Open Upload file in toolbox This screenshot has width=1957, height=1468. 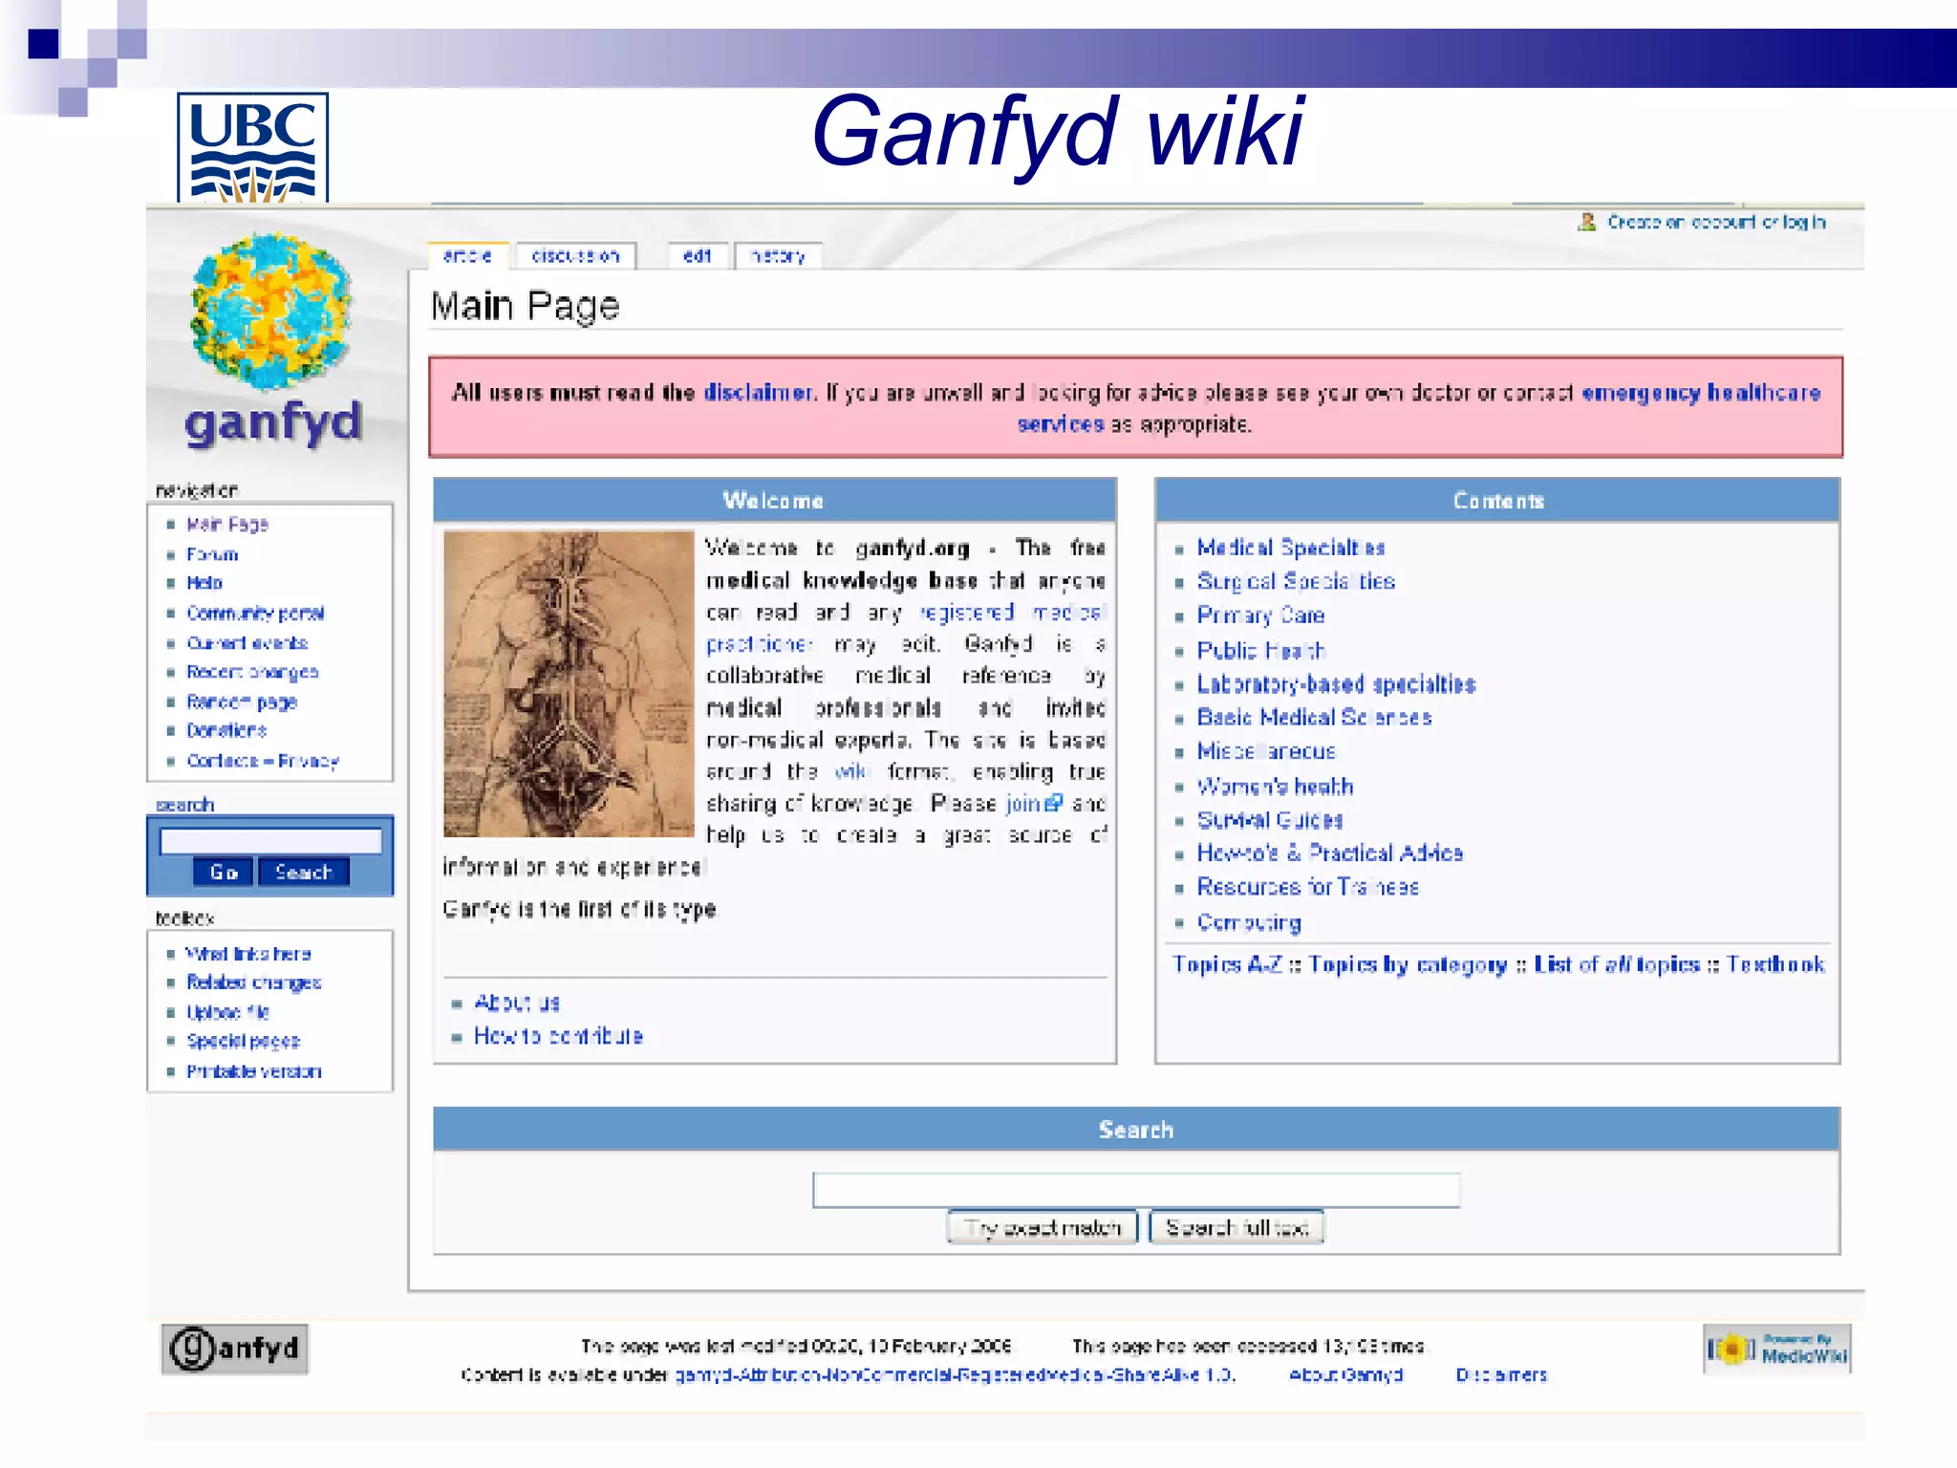click(227, 1012)
